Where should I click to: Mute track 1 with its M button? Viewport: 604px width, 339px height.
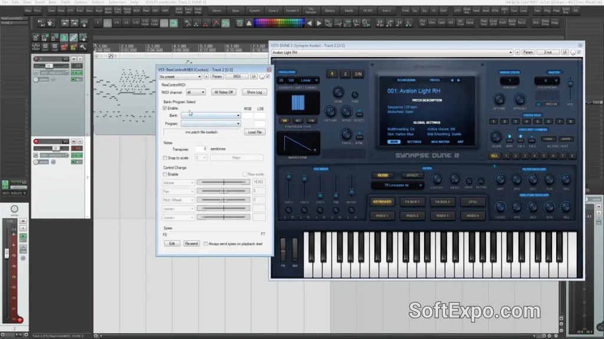(x=73, y=59)
